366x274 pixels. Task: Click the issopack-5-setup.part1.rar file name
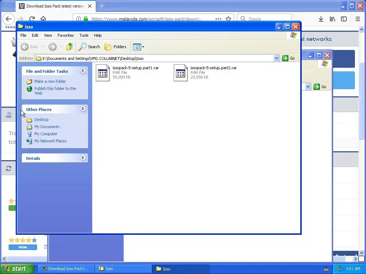135,68
